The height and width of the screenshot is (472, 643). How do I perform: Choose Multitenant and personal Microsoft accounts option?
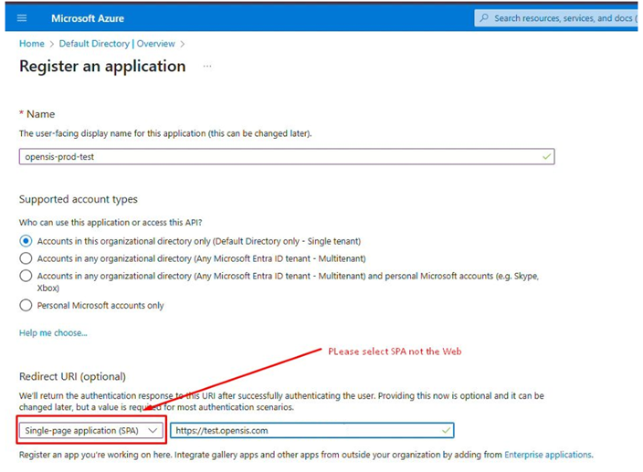26,276
